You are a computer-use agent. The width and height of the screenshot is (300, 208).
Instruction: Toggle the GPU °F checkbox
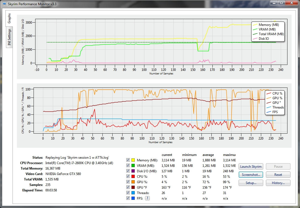click(128, 188)
